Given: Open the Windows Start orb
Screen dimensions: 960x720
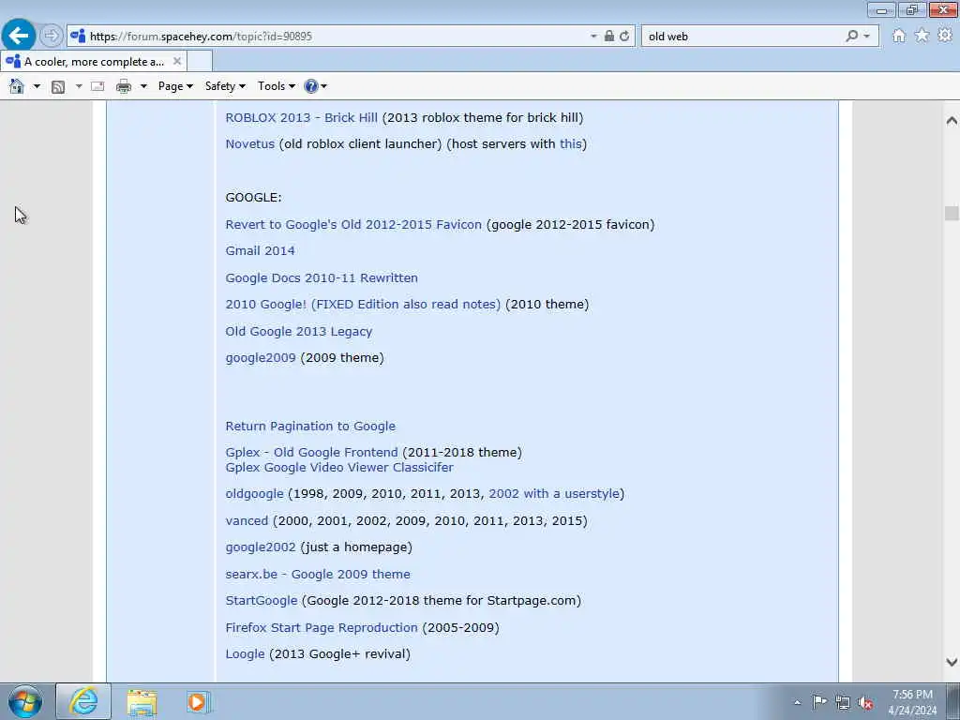Looking at the screenshot, I should click(25, 701).
